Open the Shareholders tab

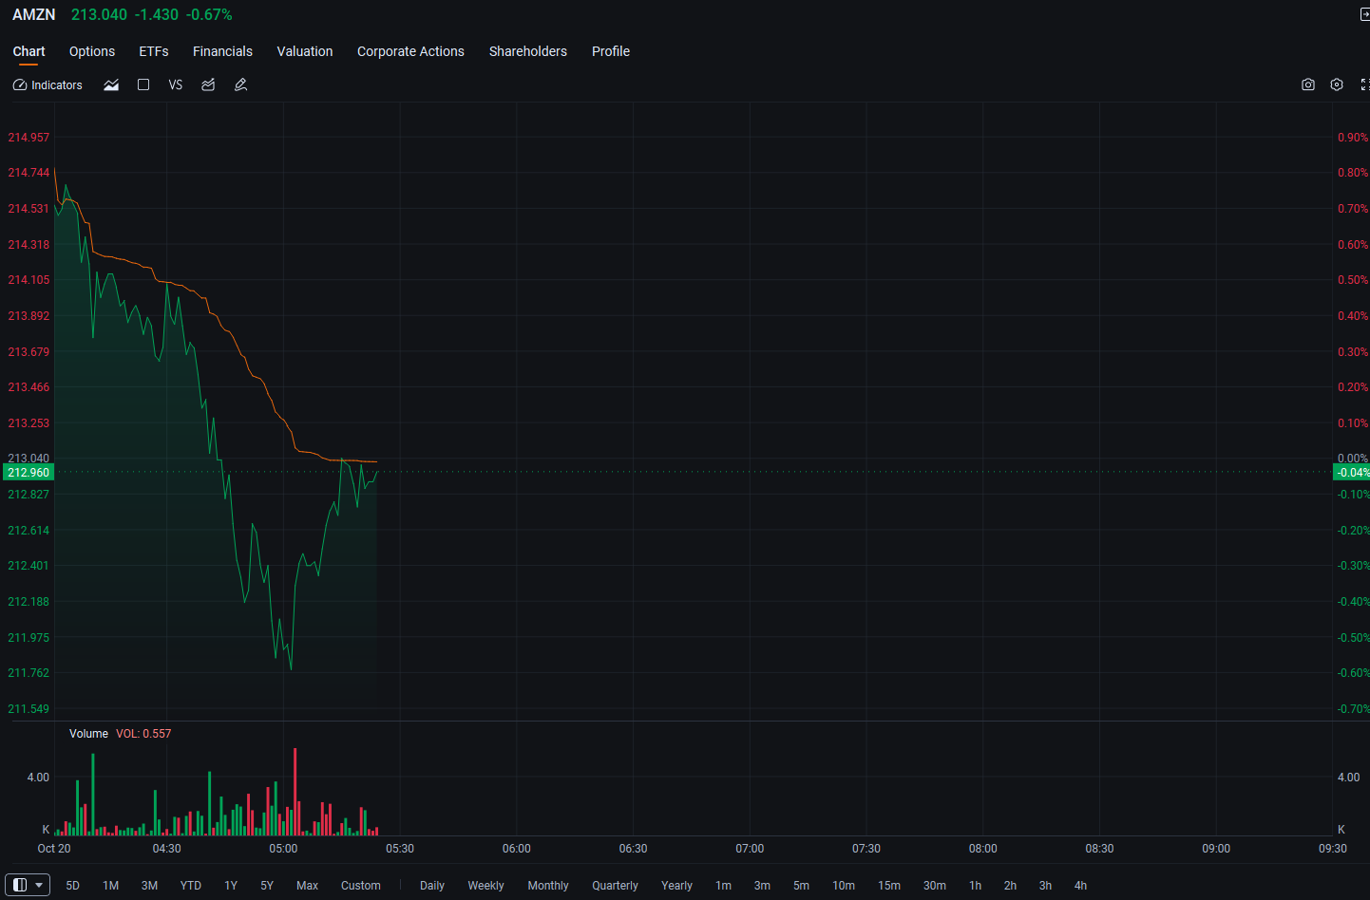(528, 51)
